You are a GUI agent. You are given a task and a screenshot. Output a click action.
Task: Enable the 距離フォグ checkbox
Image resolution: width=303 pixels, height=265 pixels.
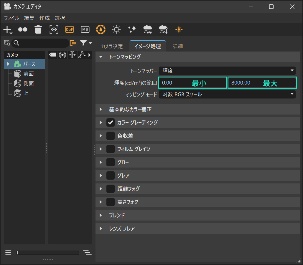[111, 189]
